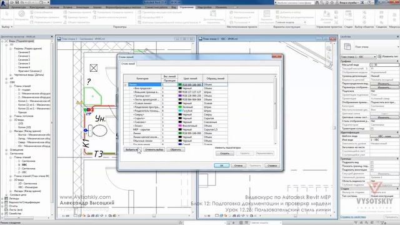The height and width of the screenshot is (225, 400).
Task: Toggle the Annotation Crop checkbox
Action: [372, 170]
